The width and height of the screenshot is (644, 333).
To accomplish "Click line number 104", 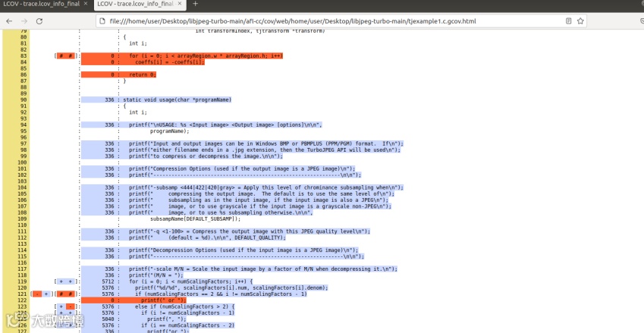I will (x=22, y=187).
